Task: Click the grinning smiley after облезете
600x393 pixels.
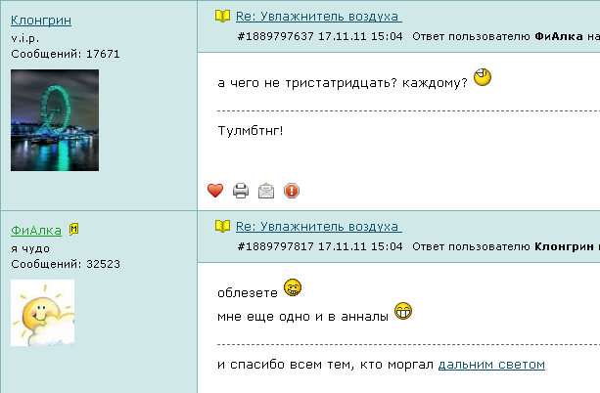Action: tap(293, 287)
